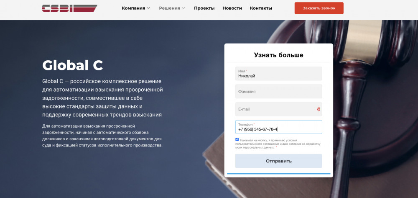The image size is (418, 198).
Task: Click the CSBI logo
Action: click(69, 8)
